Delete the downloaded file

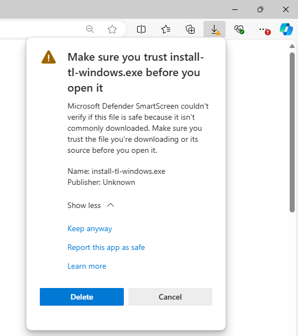point(82,297)
